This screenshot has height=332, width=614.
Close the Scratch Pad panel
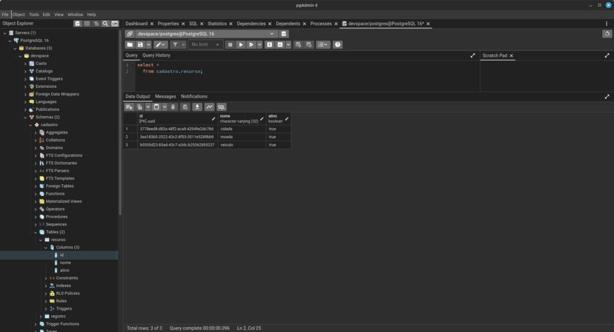click(x=511, y=56)
